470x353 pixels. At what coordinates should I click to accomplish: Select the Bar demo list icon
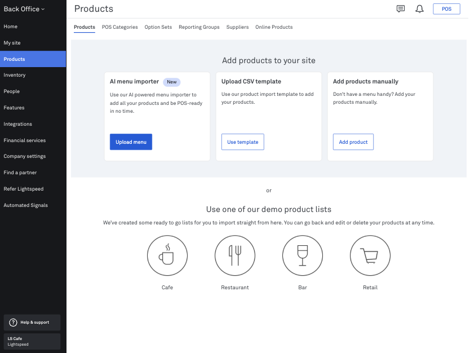303,255
